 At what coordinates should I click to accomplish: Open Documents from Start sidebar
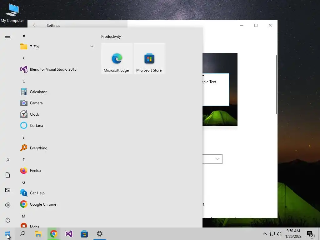pos(8,175)
